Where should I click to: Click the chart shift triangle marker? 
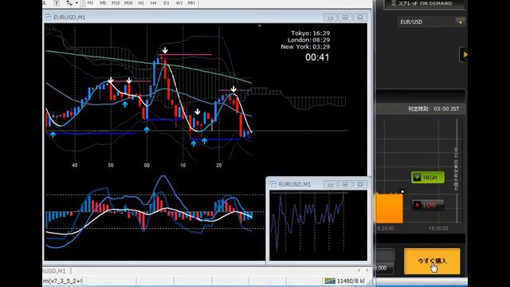(260, 26)
